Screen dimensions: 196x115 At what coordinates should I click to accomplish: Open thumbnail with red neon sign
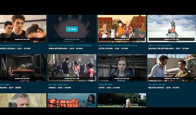coord(72,100)
